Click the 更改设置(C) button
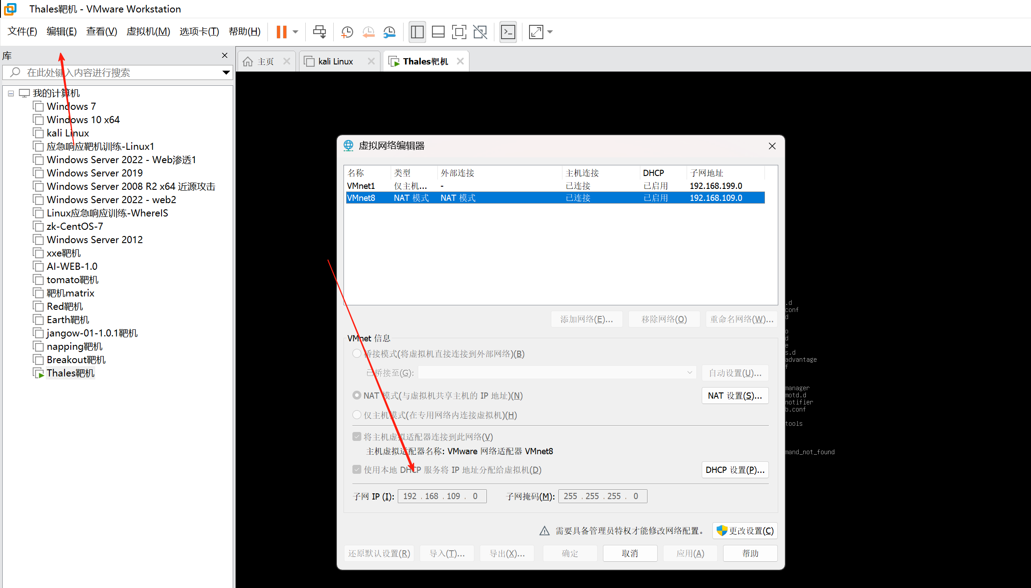The width and height of the screenshot is (1031, 588). tap(745, 531)
